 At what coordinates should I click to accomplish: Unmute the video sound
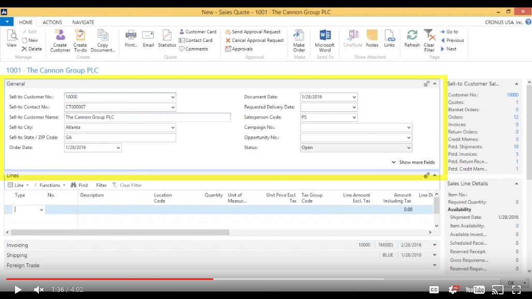pos(39,290)
